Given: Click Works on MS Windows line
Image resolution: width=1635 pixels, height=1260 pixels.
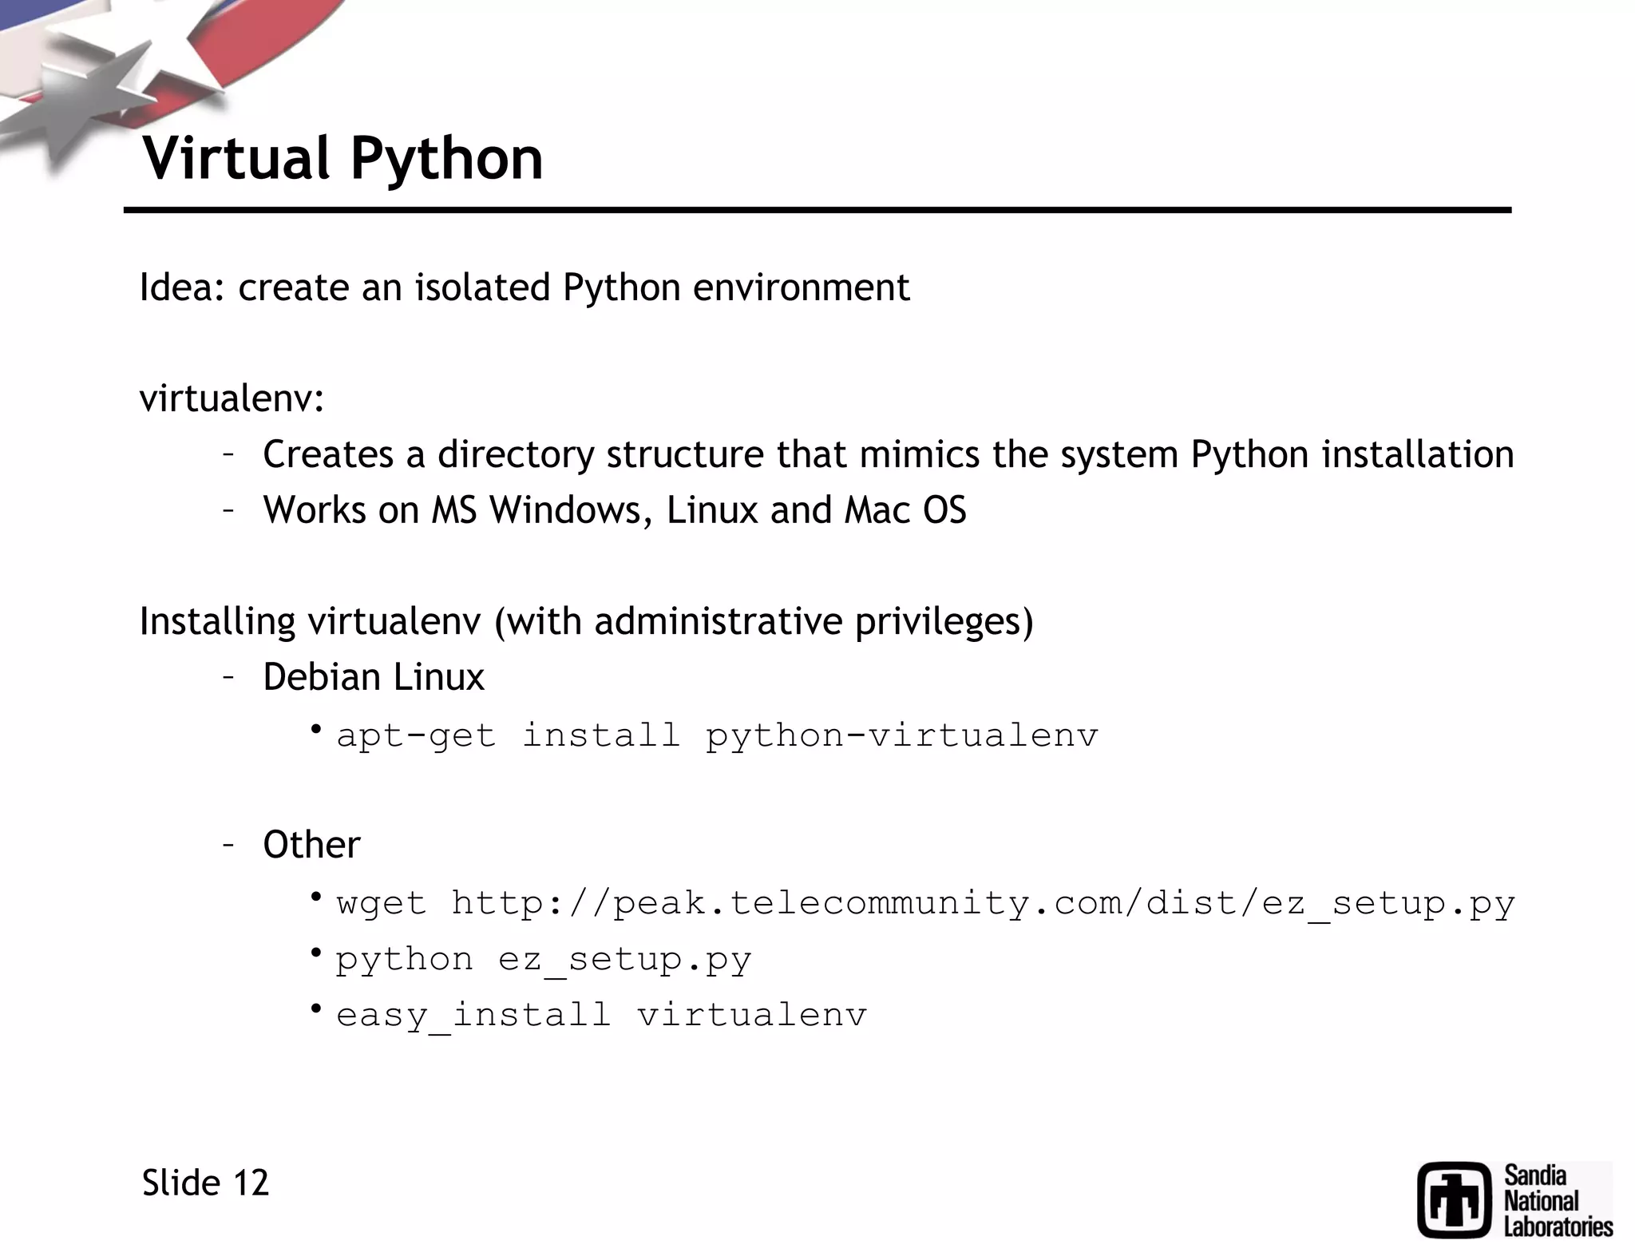Looking at the screenshot, I should (x=614, y=510).
